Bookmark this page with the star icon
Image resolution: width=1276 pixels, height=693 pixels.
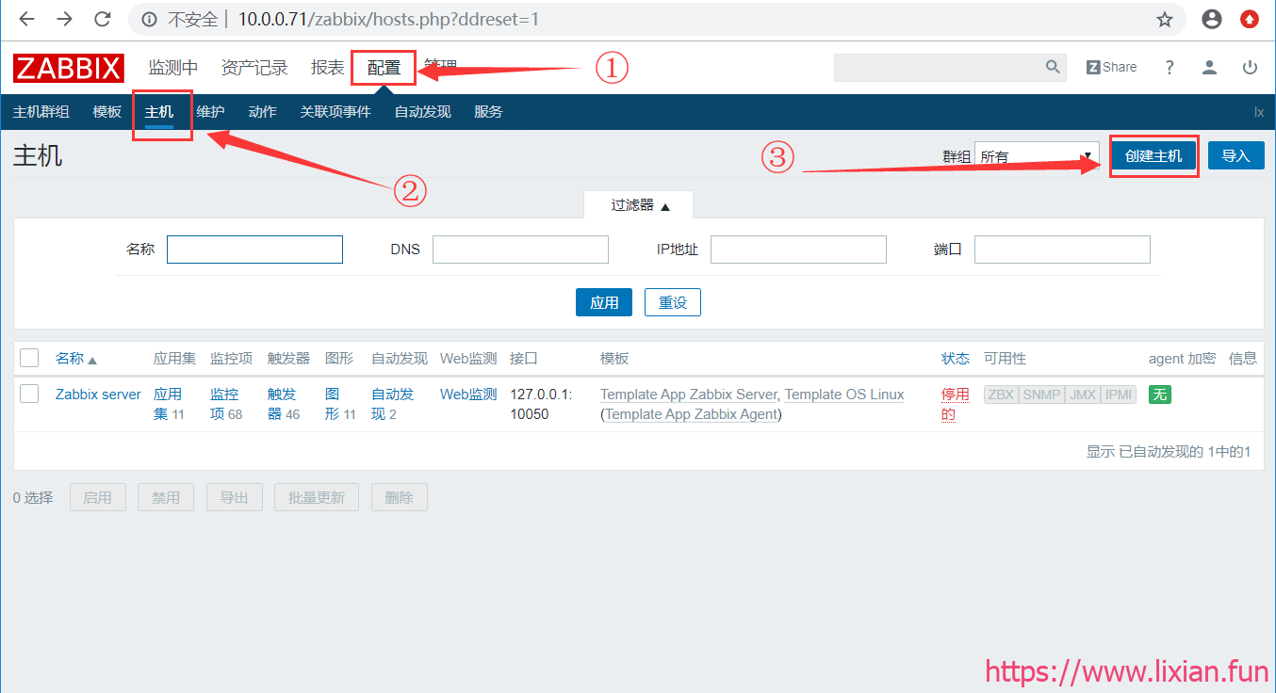[1165, 19]
